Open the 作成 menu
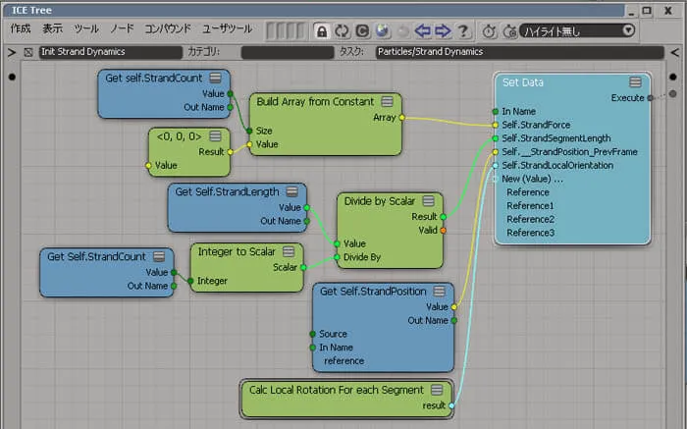687x429 pixels. click(x=21, y=28)
